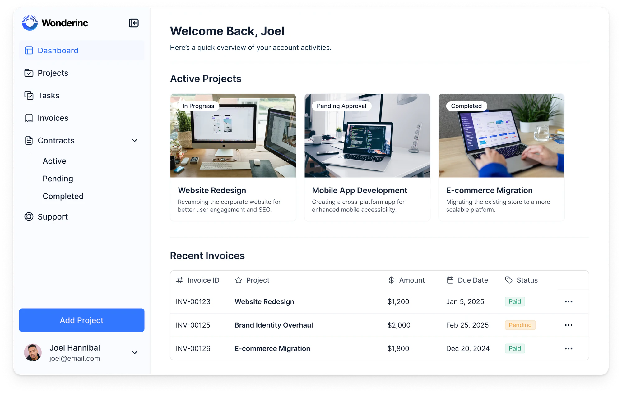Collapse the Contracts submenu chevron
Image resolution: width=622 pixels, height=394 pixels.
tap(135, 140)
